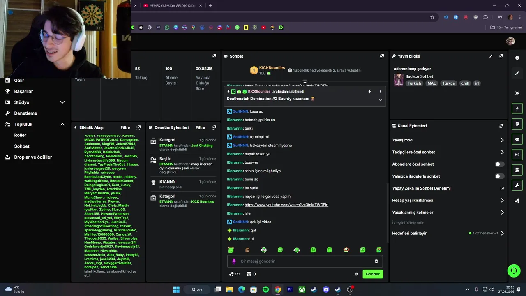Open Droplar ve ödüller in sidebar
Viewport: 526px width, 296px height.
tap(33, 157)
